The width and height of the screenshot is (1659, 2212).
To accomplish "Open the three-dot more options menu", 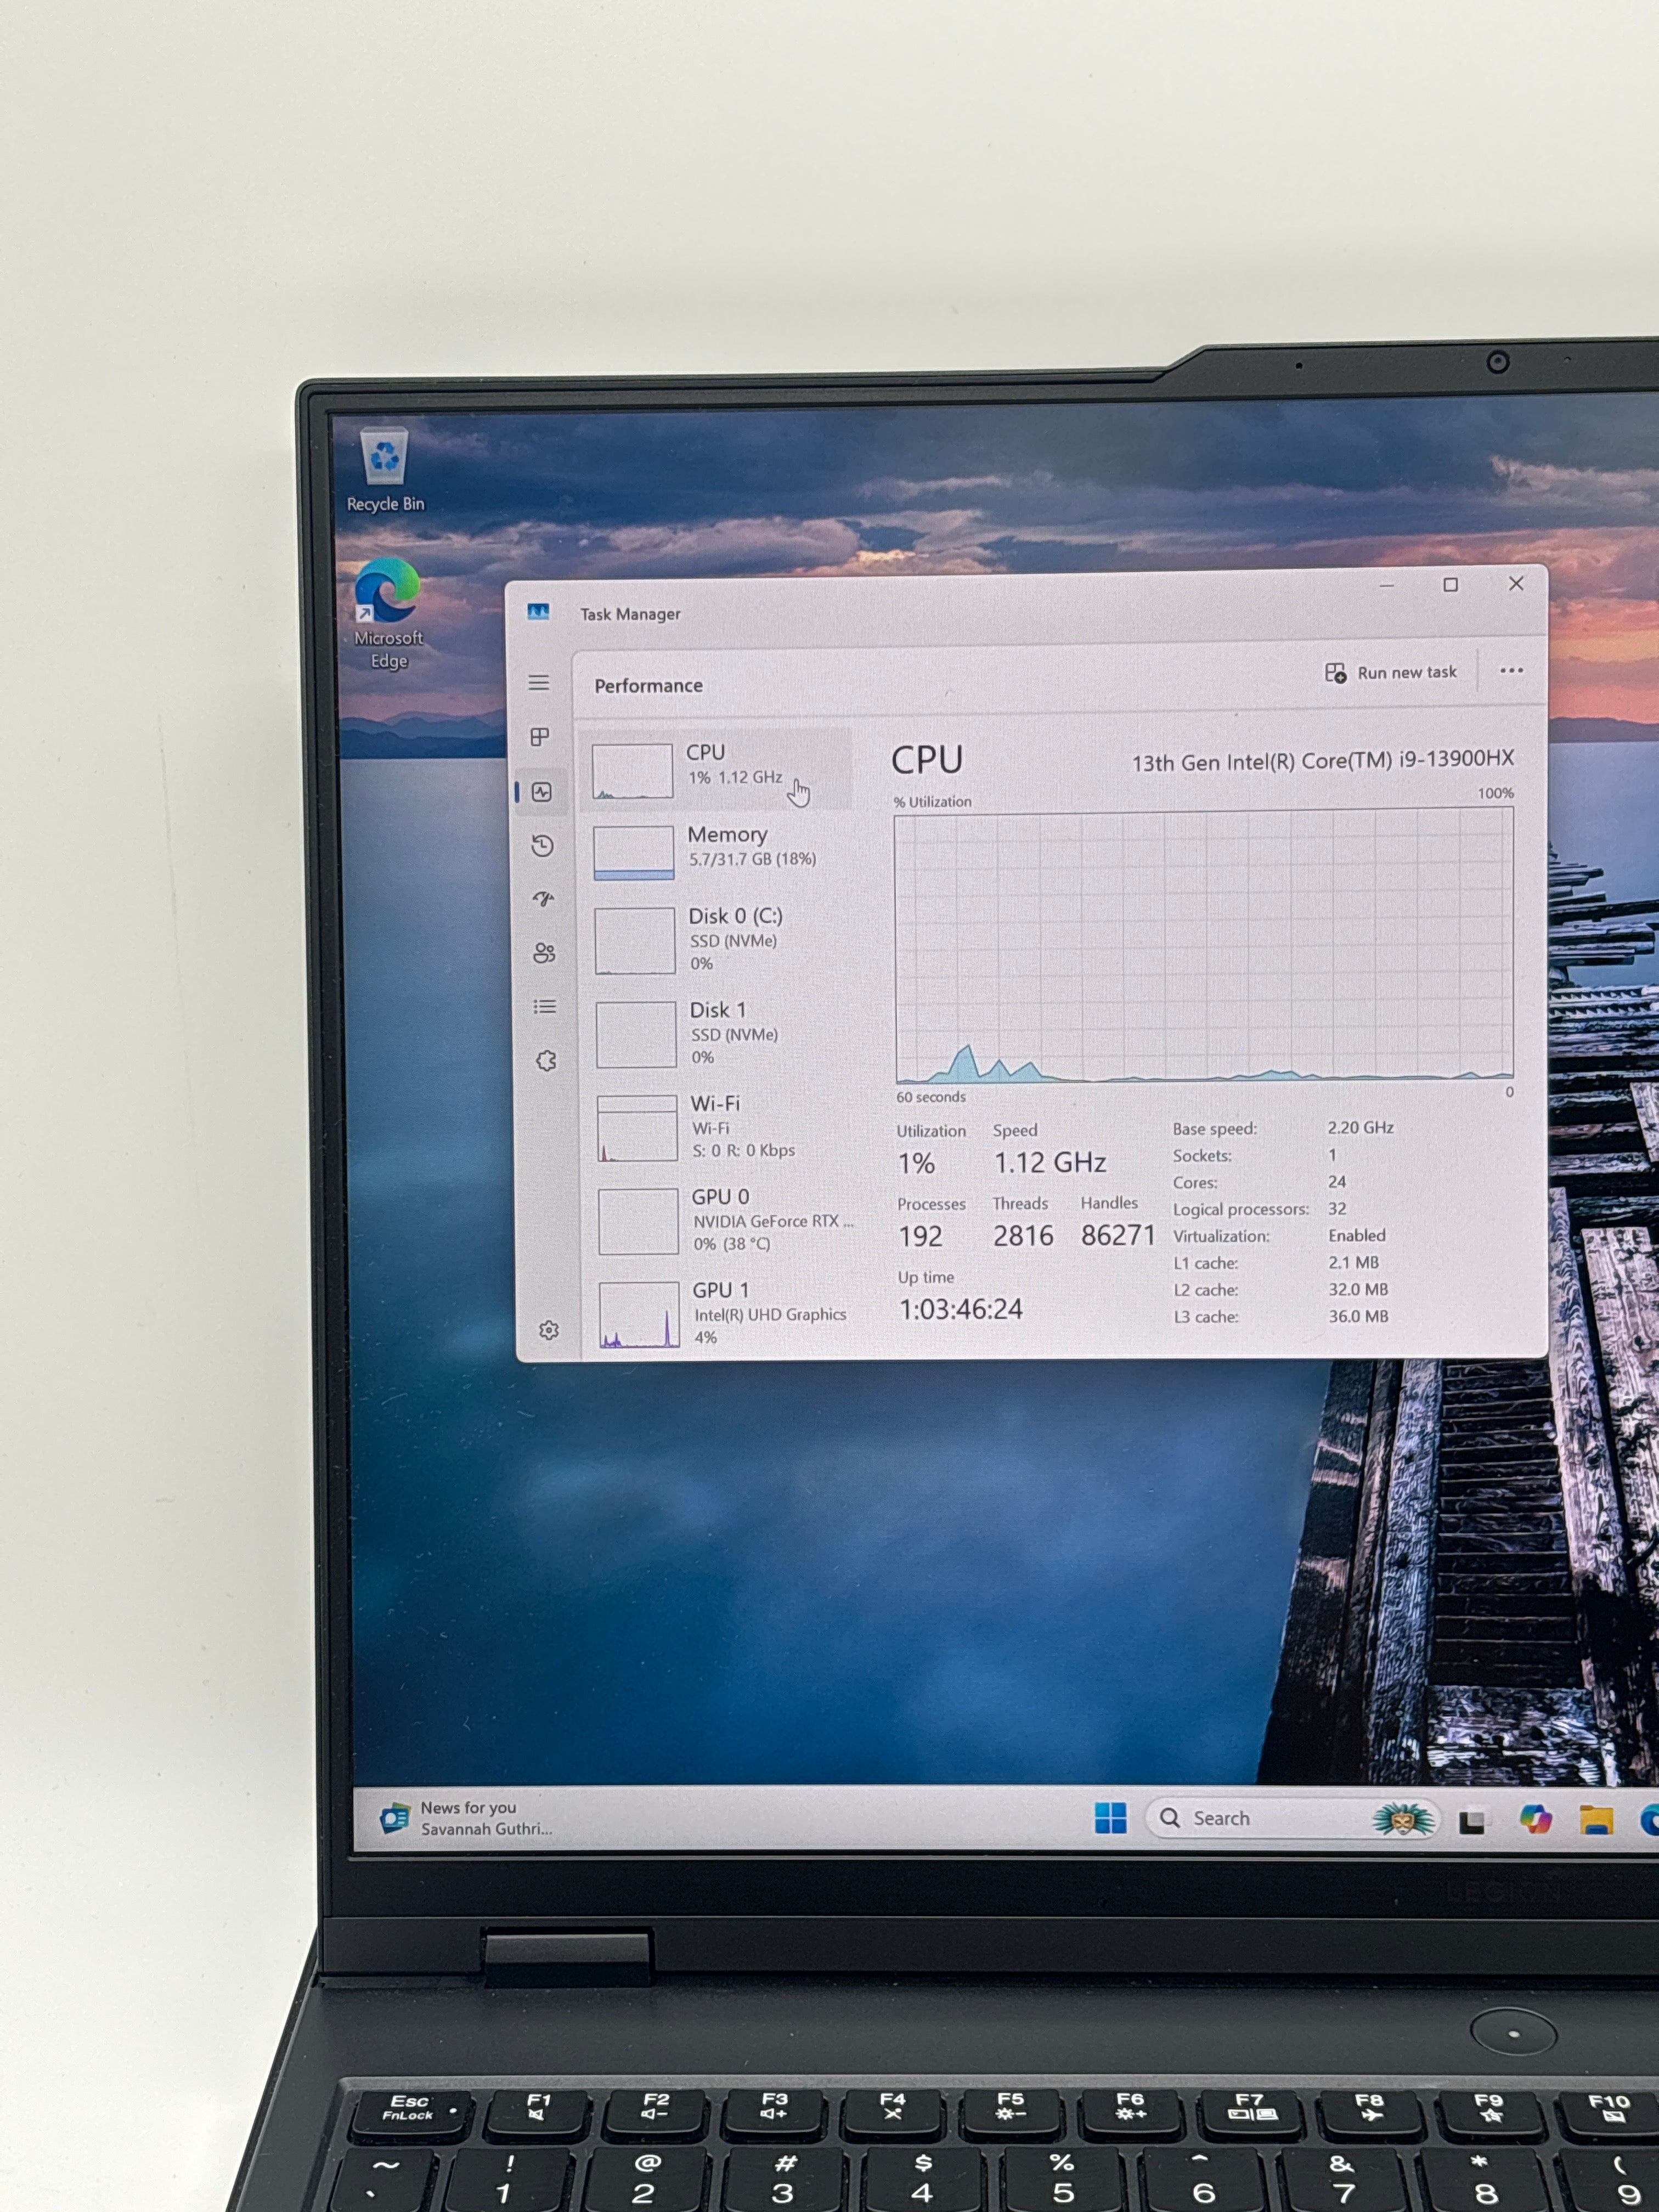I will coord(1511,671).
